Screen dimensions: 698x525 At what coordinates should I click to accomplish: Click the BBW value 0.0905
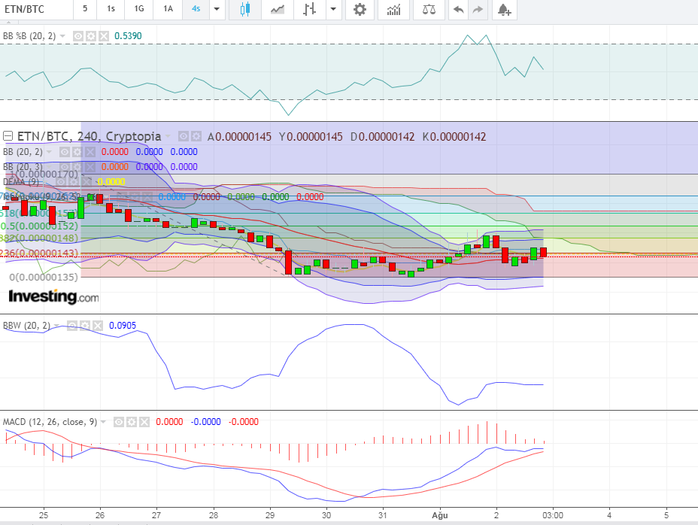123,326
